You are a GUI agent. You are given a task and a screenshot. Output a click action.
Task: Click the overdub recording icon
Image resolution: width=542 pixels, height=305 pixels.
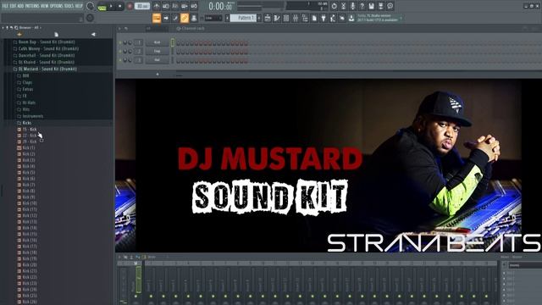pos(185,6)
